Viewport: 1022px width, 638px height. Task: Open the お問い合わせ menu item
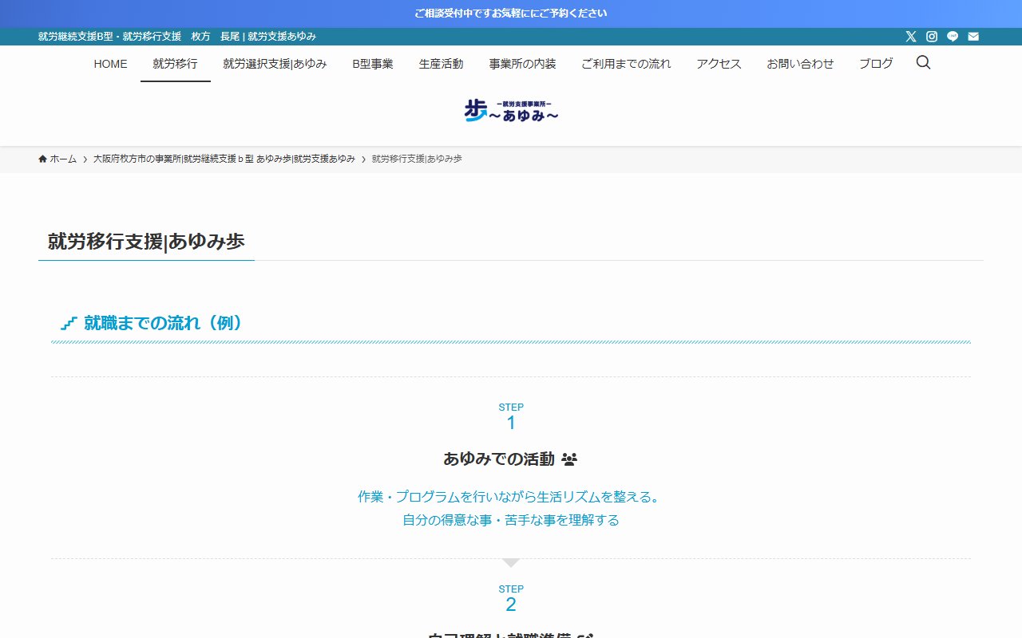point(800,64)
